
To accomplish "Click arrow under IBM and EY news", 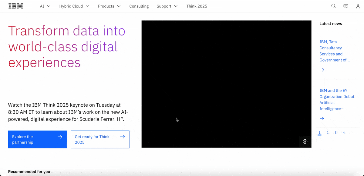I will point(322,119).
